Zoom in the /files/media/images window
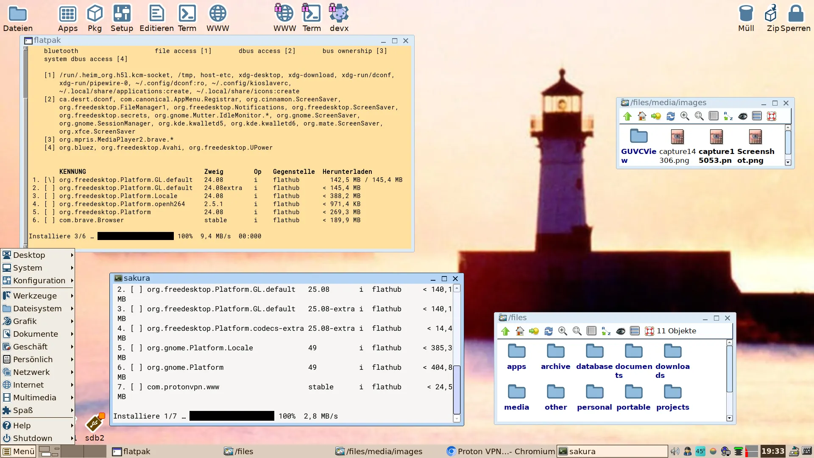The height and width of the screenshot is (458, 814). tap(685, 116)
